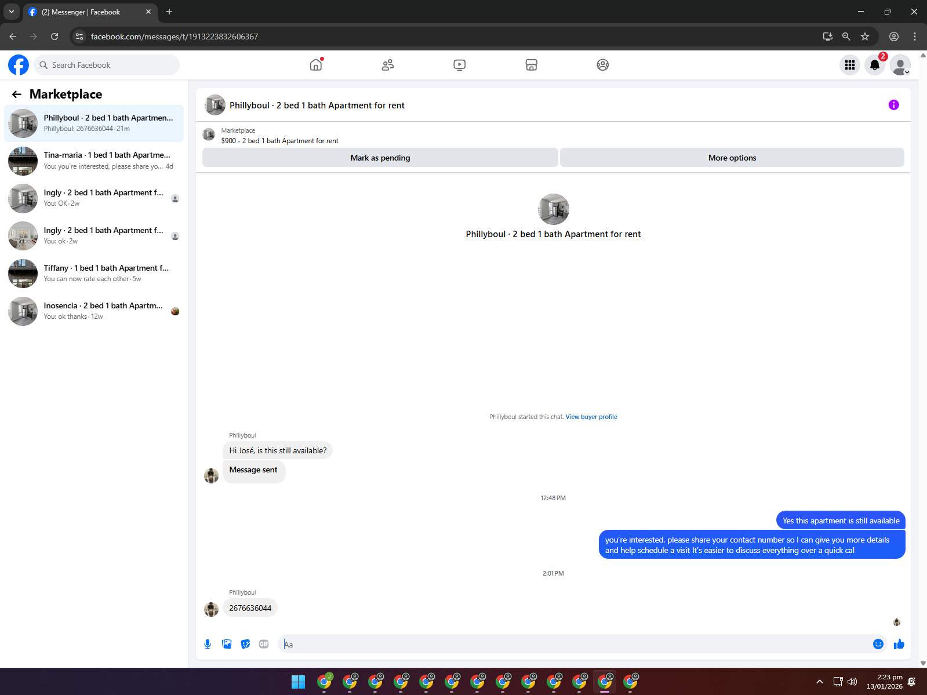The width and height of the screenshot is (927, 695).
Task: Open chat header Phillyboul apartment title
Action: click(x=317, y=105)
